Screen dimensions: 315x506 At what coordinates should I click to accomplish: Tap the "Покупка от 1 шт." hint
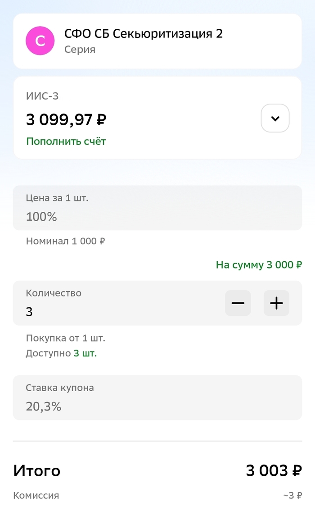tap(65, 338)
